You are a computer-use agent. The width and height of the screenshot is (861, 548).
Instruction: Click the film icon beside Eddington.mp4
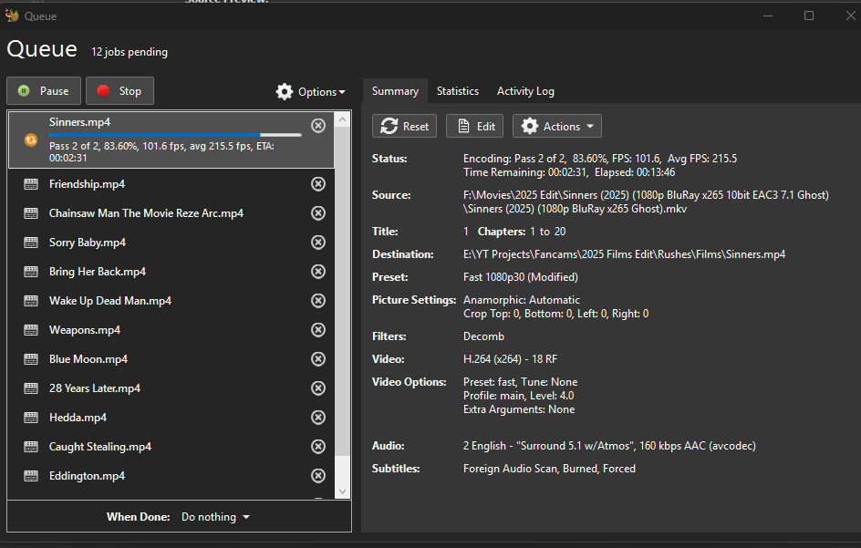click(x=31, y=476)
